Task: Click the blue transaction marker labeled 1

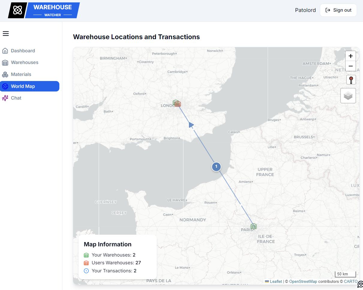Action: 216,167
